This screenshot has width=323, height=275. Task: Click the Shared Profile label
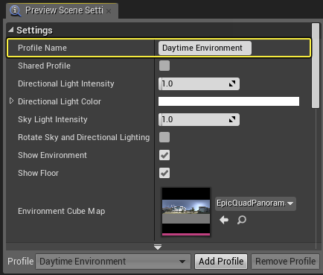(x=44, y=66)
